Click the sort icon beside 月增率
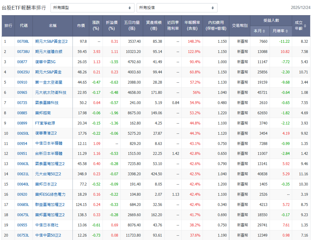Viewport: 312px width, 240px height. point(287,31)
